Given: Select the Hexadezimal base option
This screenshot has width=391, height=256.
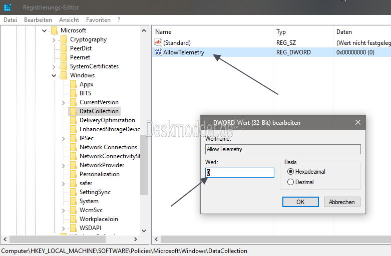Looking at the screenshot, I should click(290, 172).
